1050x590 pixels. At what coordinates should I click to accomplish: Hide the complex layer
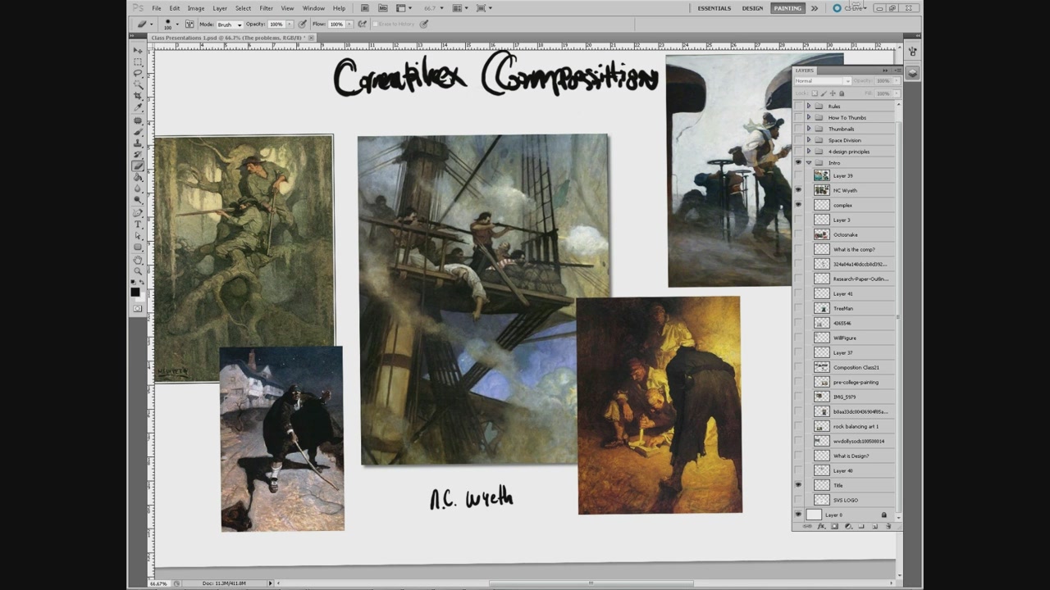pyautogui.click(x=798, y=205)
